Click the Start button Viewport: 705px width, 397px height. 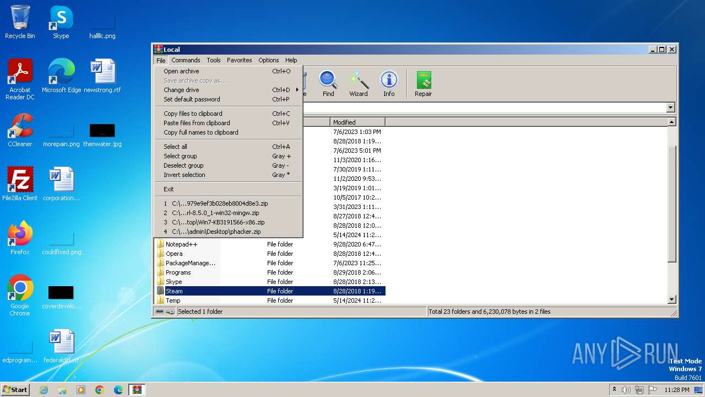pos(15,390)
